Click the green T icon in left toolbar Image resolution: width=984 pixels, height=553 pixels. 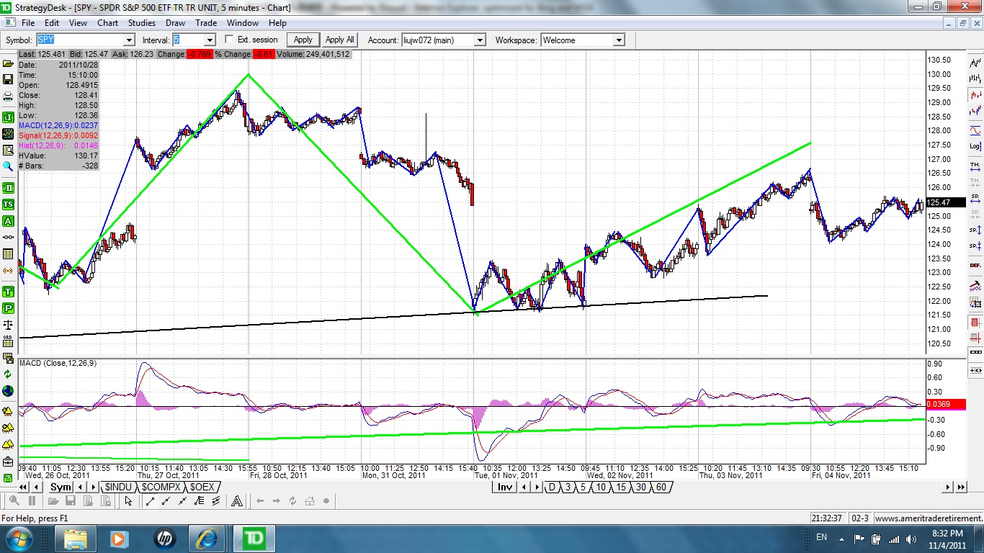pyautogui.click(x=8, y=292)
